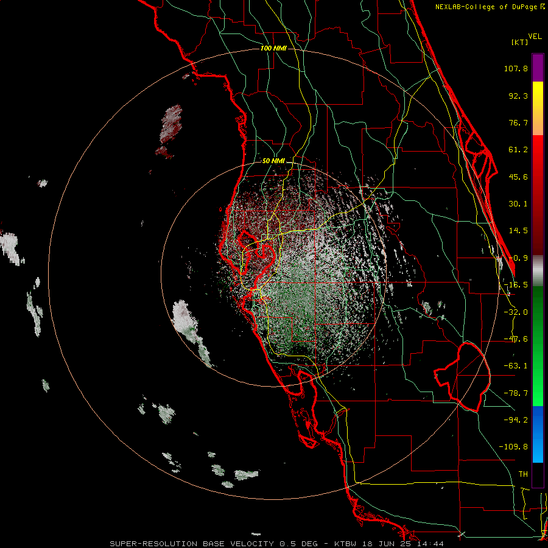Viewport: 548px width, 548px height.
Task: Click the [KT] units label
Action: [x=519, y=42]
